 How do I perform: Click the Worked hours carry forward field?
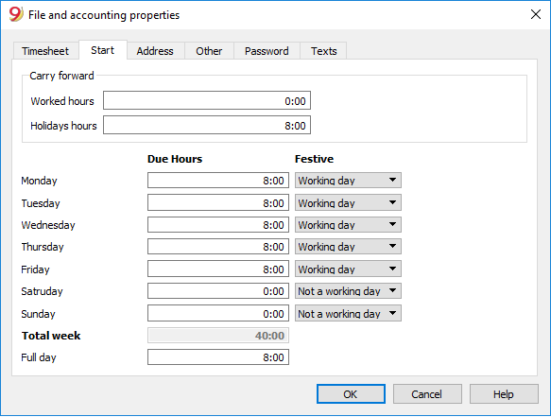point(207,100)
